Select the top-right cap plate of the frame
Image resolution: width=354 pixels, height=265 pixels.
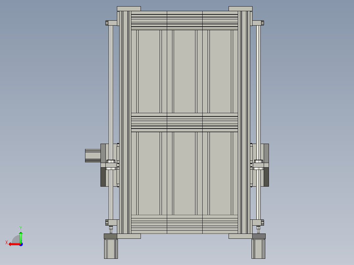pyautogui.click(x=240, y=9)
